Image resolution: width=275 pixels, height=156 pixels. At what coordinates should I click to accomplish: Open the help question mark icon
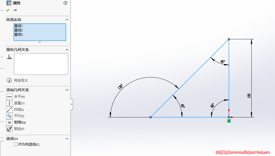[x=65, y=3]
